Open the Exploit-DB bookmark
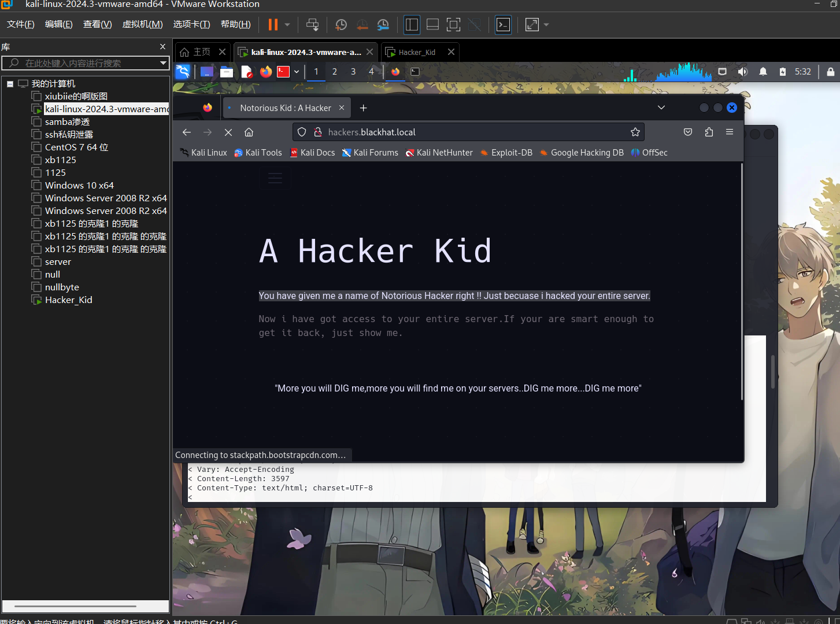 [506, 153]
